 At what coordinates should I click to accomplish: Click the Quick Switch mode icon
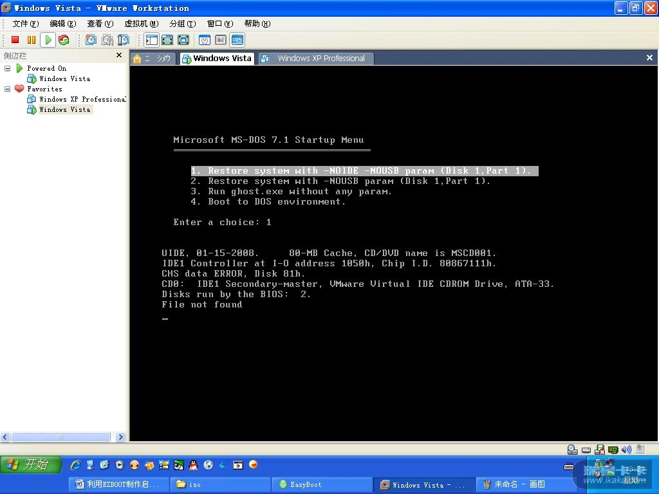(x=167, y=40)
